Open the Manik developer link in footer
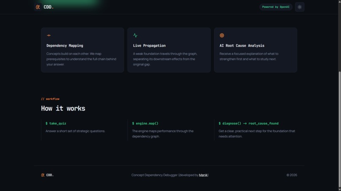This screenshot has width=341, height=191. tap(203, 175)
